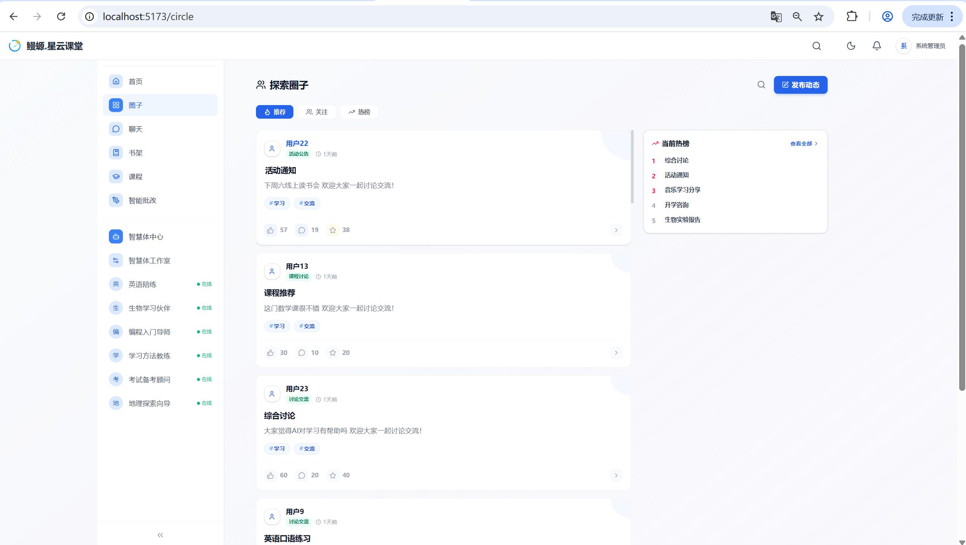Open notifications bell icon
966x545 pixels.
(877, 46)
